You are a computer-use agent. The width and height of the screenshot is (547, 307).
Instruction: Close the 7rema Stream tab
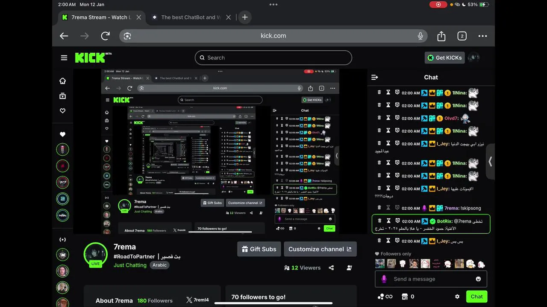[138, 17]
